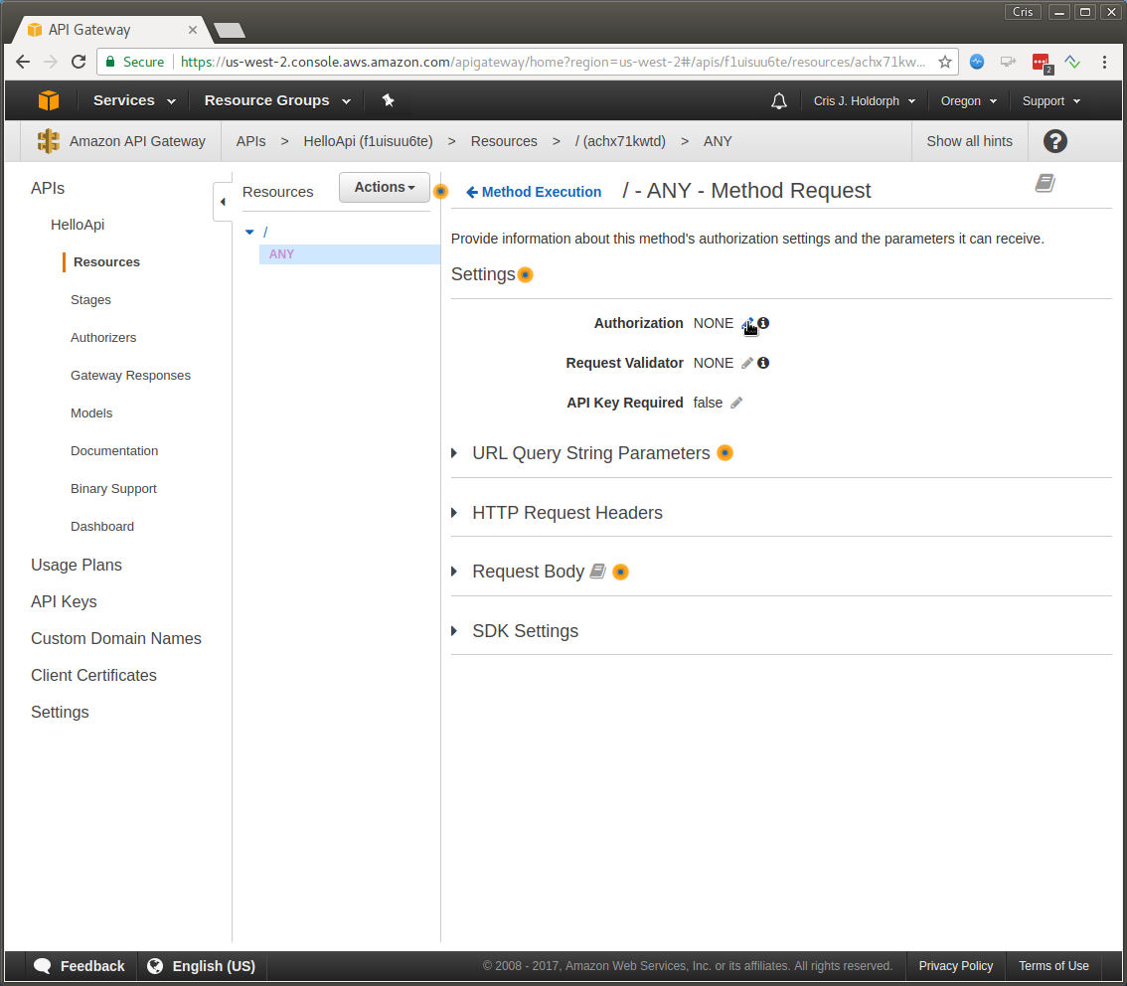Edit API Key Required with the pencil
Image resolution: width=1127 pixels, height=986 pixels.
(x=736, y=404)
